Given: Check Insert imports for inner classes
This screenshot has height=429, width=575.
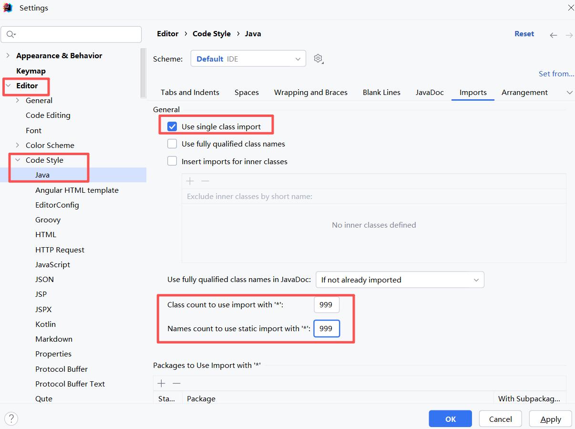Looking at the screenshot, I should (x=172, y=161).
